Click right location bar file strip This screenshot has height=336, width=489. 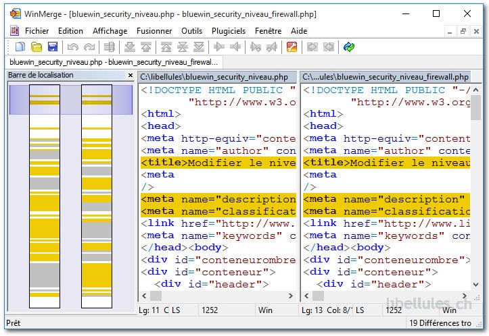[97, 196]
